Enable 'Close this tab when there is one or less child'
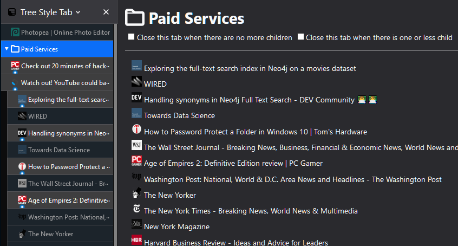Image resolution: width=458 pixels, height=246 pixels. (300, 37)
